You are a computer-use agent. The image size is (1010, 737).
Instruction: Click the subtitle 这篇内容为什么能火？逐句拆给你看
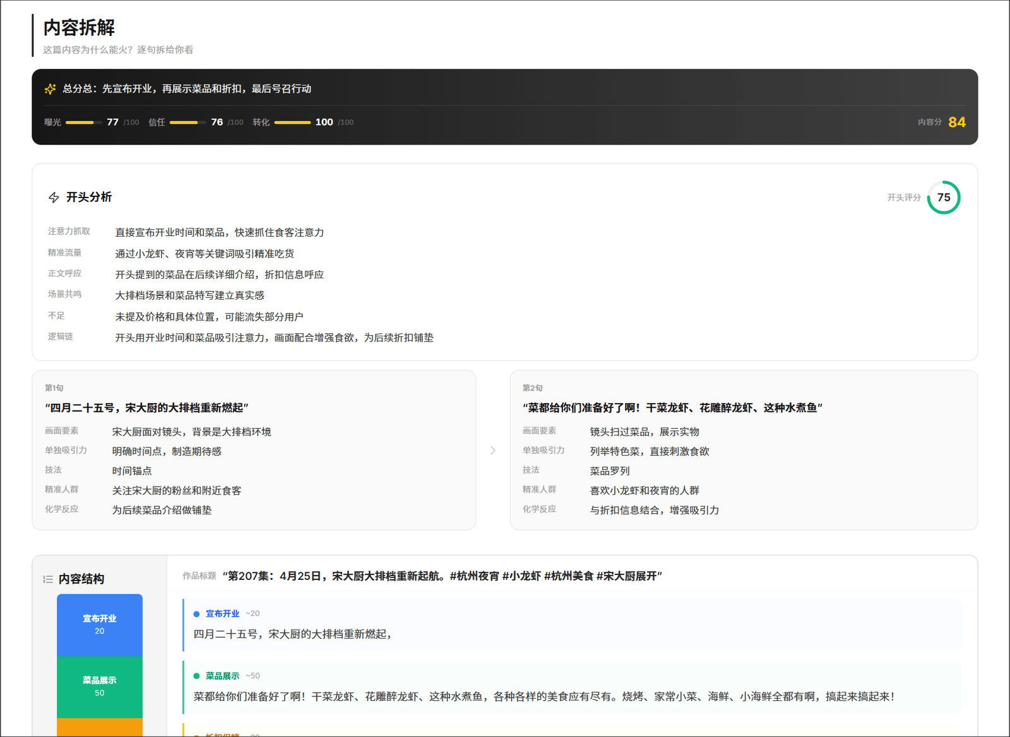pos(118,50)
